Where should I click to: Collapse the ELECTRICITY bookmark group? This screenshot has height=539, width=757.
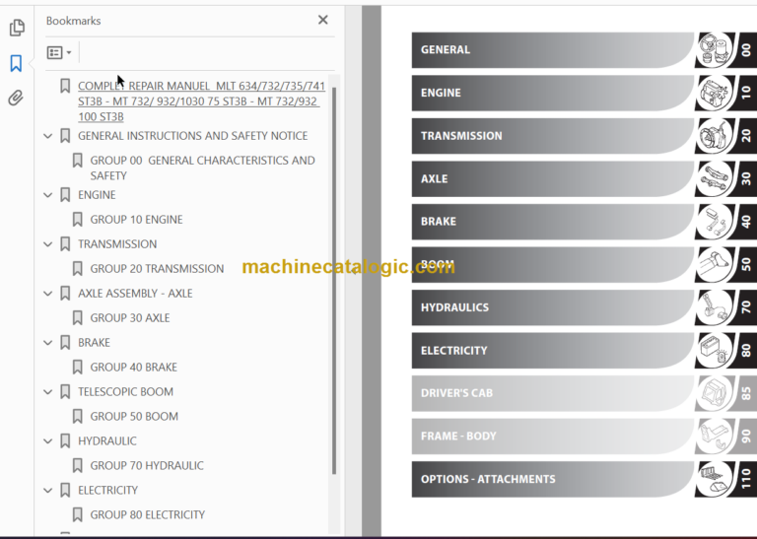pyautogui.click(x=47, y=491)
